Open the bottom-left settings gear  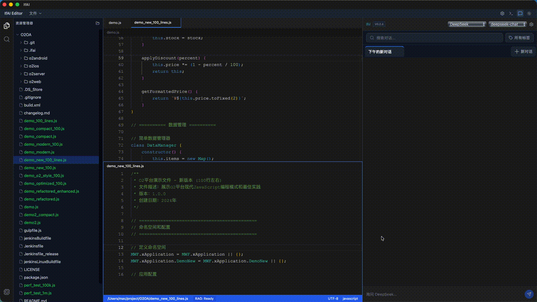(7, 292)
